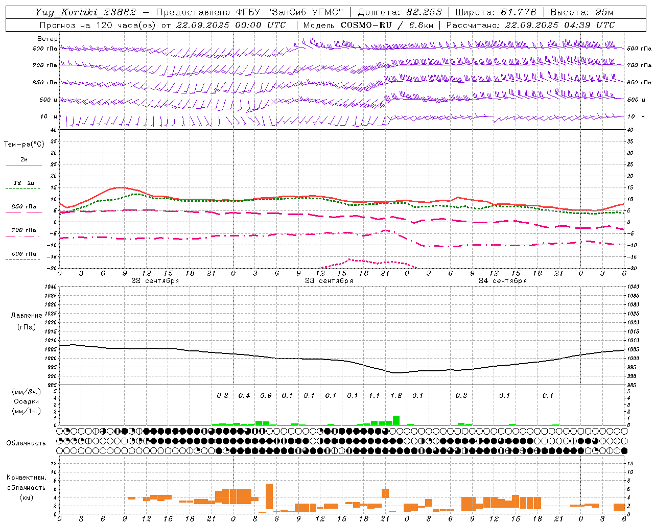Click the Давление pressure panel label
Screen dimensions: 654x523
click(x=27, y=316)
